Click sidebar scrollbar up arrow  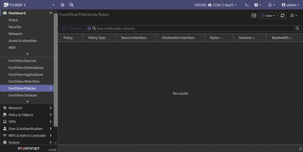pos(56,11)
